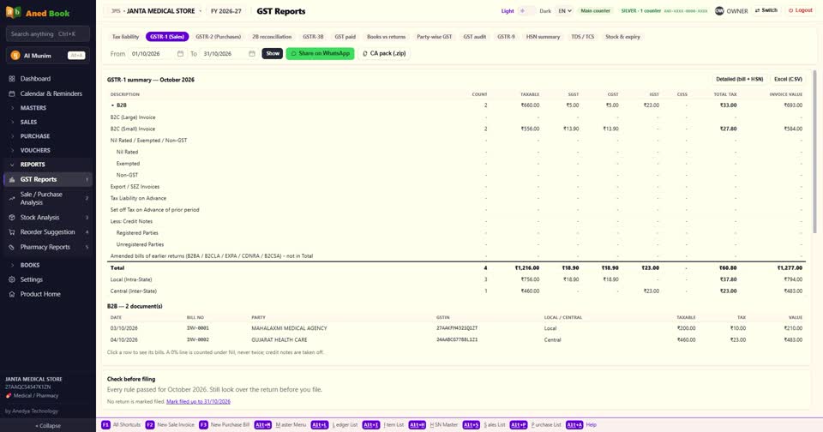Click the Alt+H HSN Master shortcut
Viewport: 823px width, 432px height.
tap(433, 424)
